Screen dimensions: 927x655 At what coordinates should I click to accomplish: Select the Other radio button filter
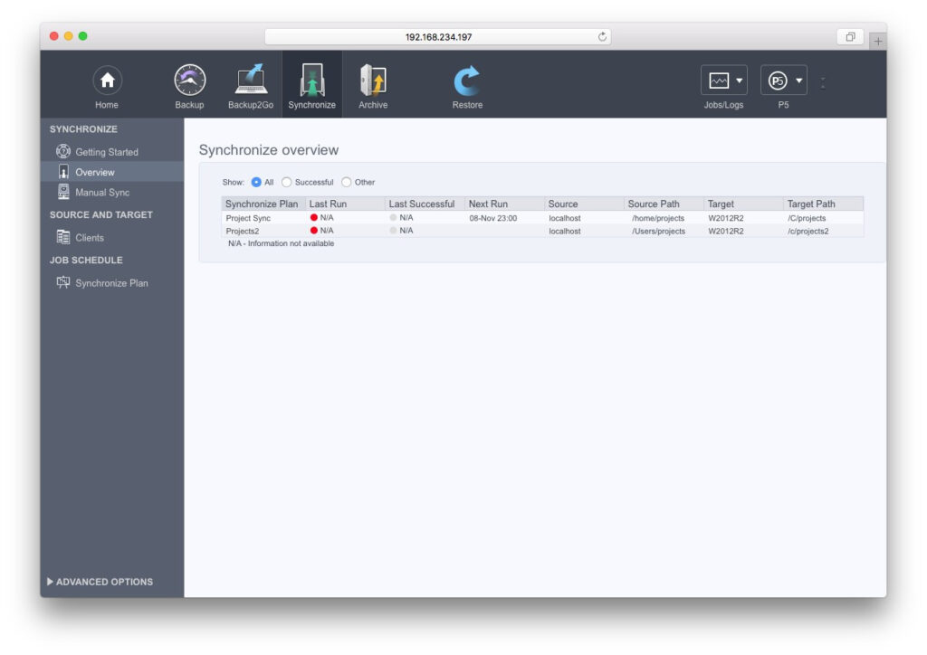347,183
